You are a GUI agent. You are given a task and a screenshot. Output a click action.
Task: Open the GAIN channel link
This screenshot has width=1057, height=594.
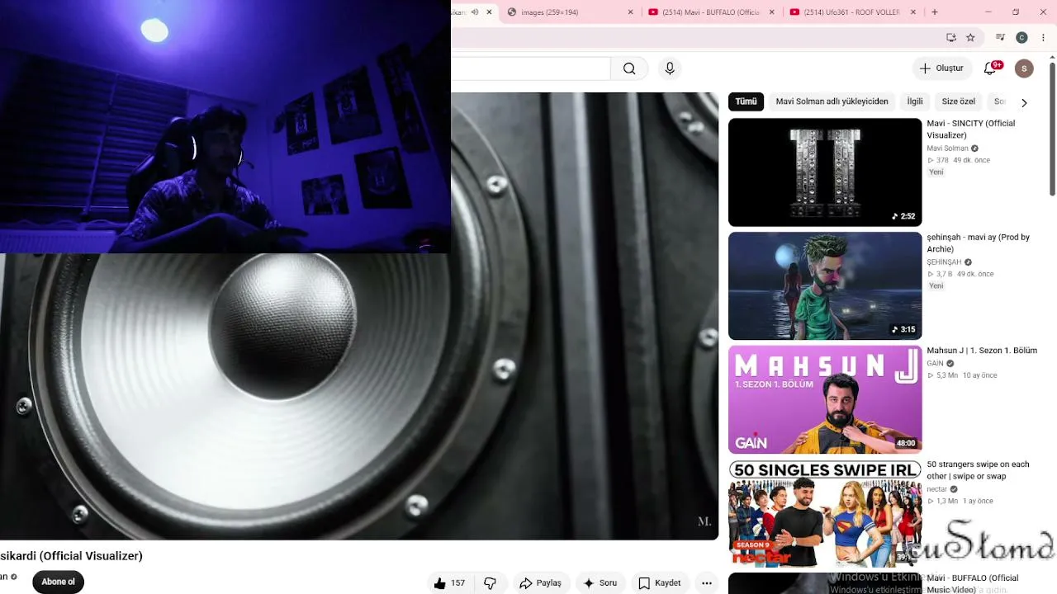[935, 364]
